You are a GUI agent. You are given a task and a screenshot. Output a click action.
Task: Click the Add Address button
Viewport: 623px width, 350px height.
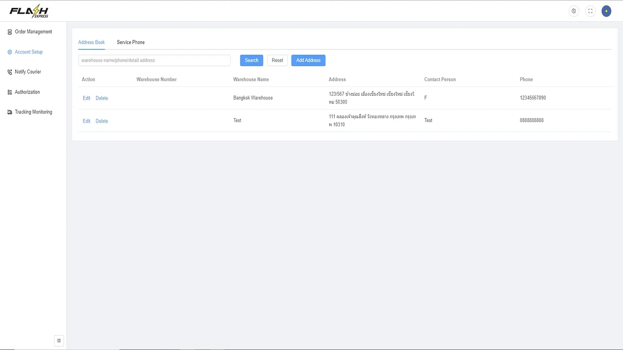308,60
